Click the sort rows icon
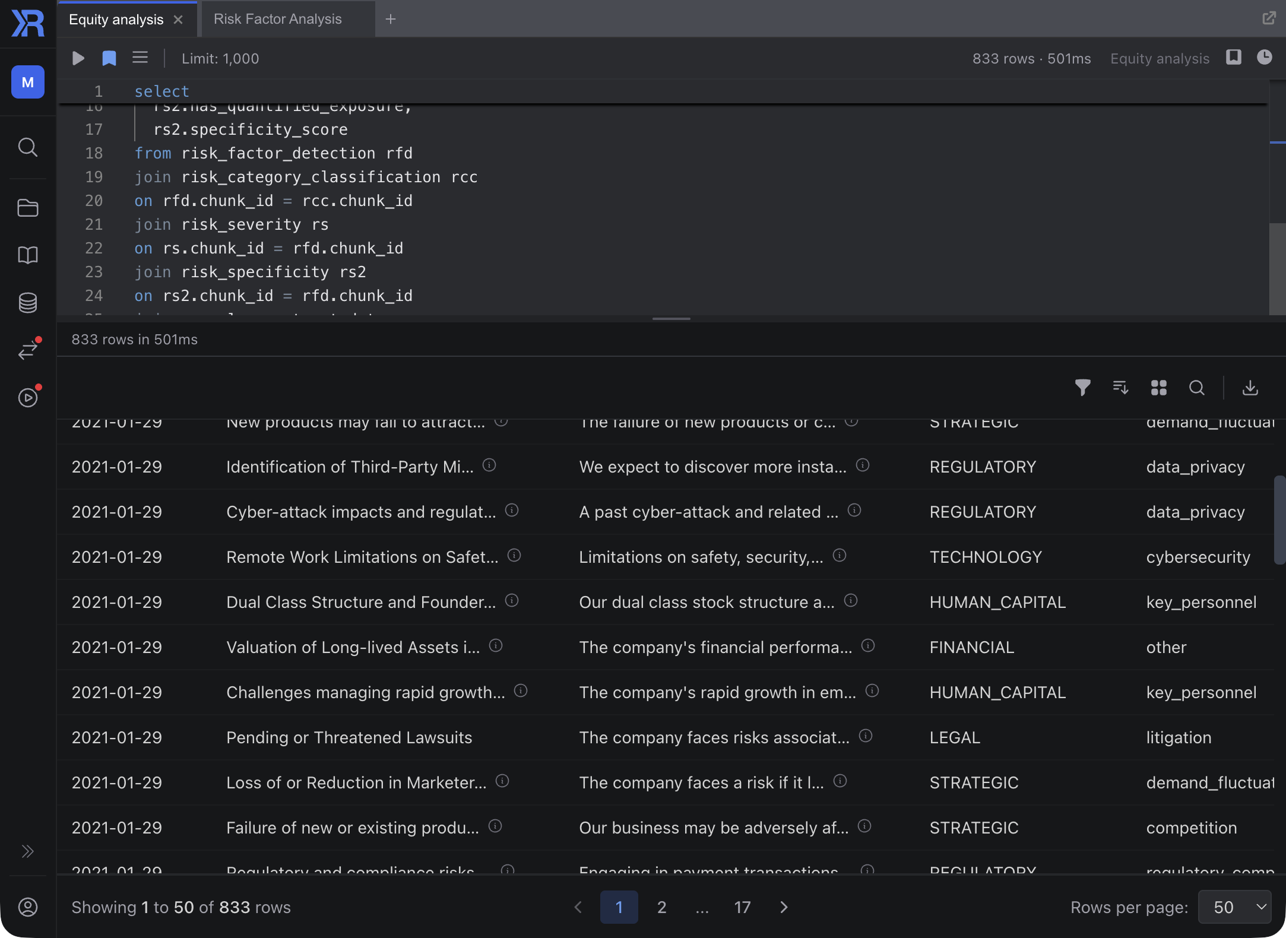The height and width of the screenshot is (938, 1286). 1120,388
